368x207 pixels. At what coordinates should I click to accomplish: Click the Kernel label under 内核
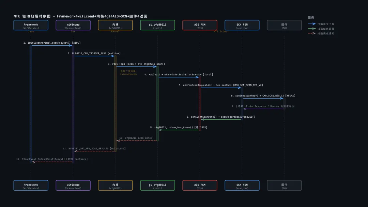click(115, 31)
